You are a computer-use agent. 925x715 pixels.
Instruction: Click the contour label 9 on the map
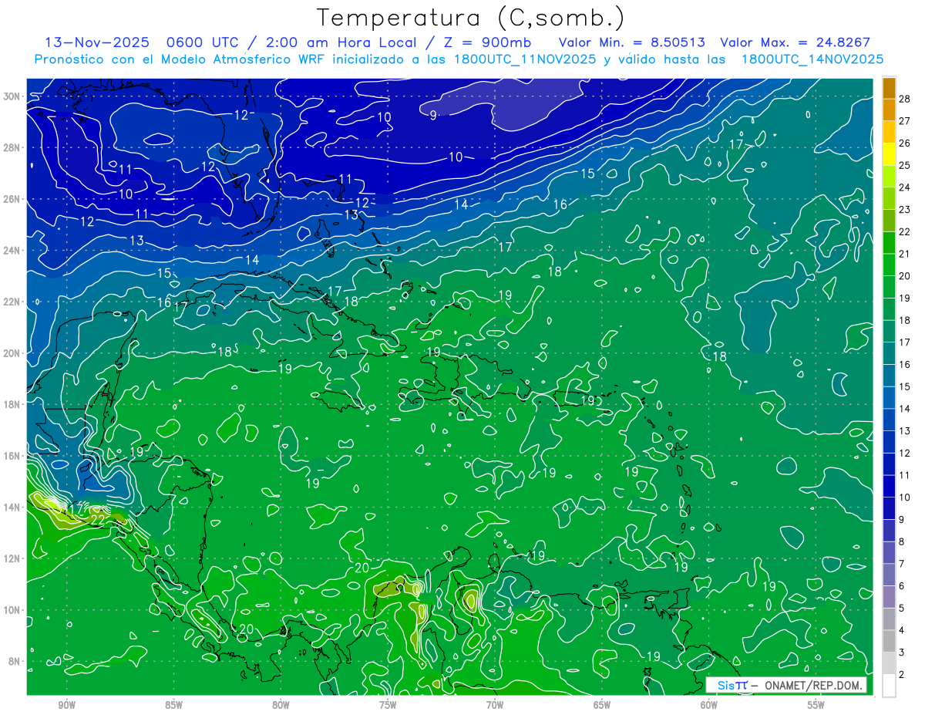[433, 116]
